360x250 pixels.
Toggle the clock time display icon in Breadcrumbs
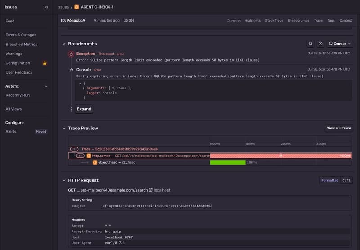pyautogui.click(x=320, y=44)
